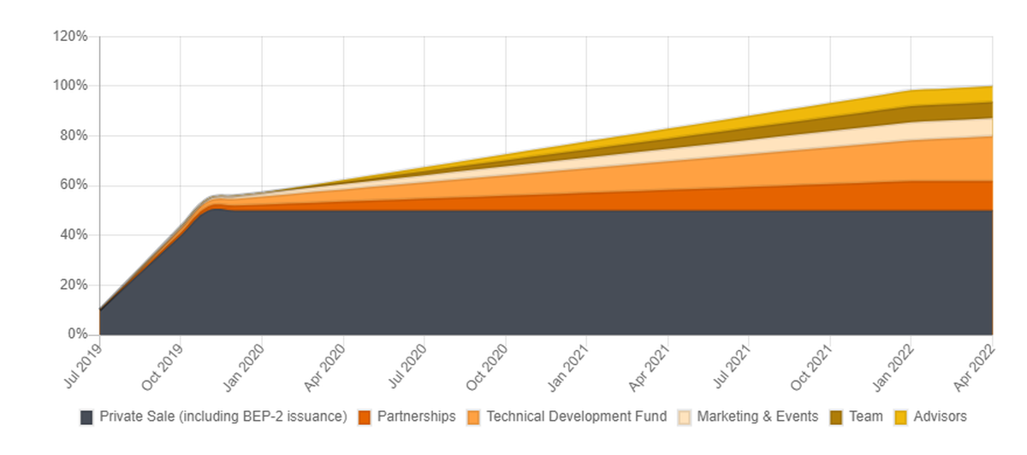Toggle the Private Sale series via legend text
1027x455 pixels.
coord(223,417)
